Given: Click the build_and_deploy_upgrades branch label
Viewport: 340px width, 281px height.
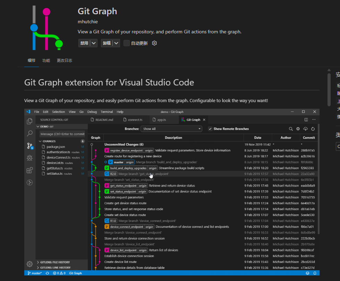Looking at the screenshot, I should (x=131, y=168).
